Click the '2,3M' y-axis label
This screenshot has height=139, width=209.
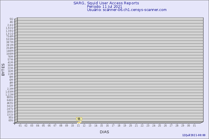[x=10, y=89]
